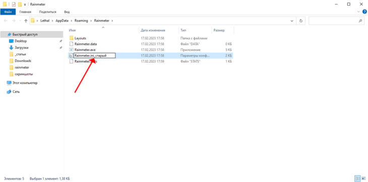Click the Сеть network icon

[x=9, y=92]
